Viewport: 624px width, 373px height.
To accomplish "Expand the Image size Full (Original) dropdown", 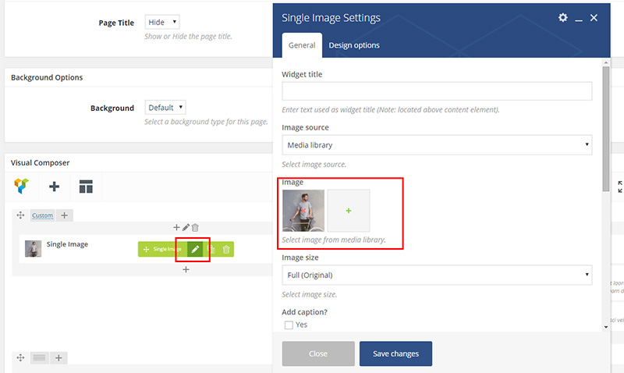I will point(436,275).
